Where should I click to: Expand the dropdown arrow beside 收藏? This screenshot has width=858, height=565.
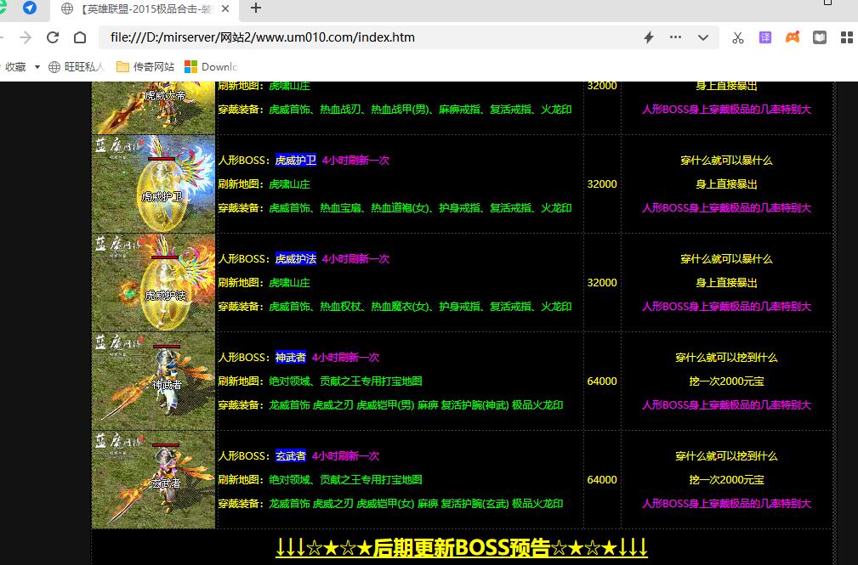(x=37, y=67)
